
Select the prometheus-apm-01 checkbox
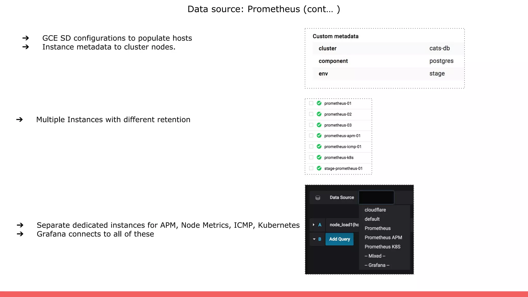point(311,136)
